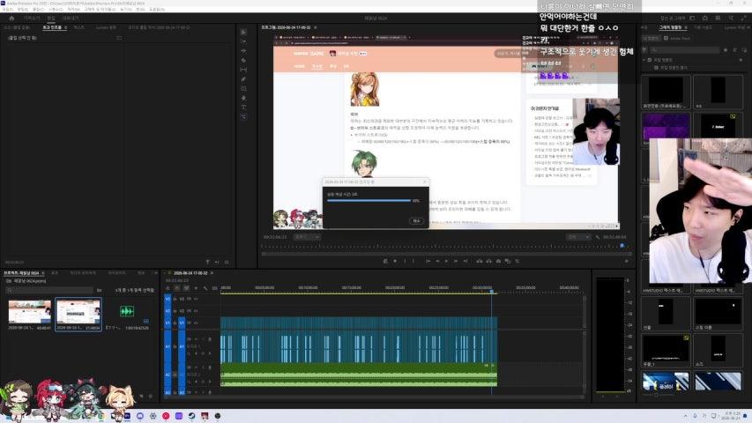Collapse the local templates folder in graphics panel
Screen dimensions: 752x423
644,60
